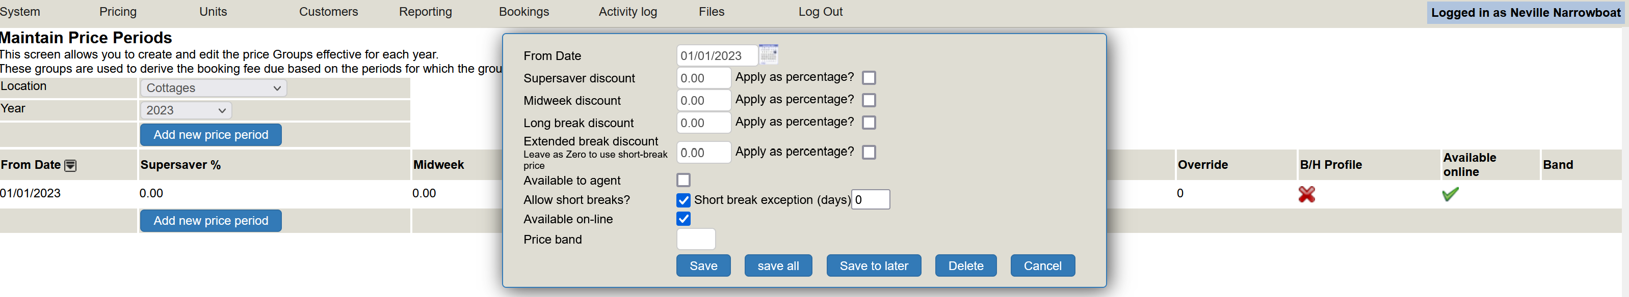1629x297 pixels.
Task: Click the red cross B/H Profile icon
Action: [x=1306, y=194]
